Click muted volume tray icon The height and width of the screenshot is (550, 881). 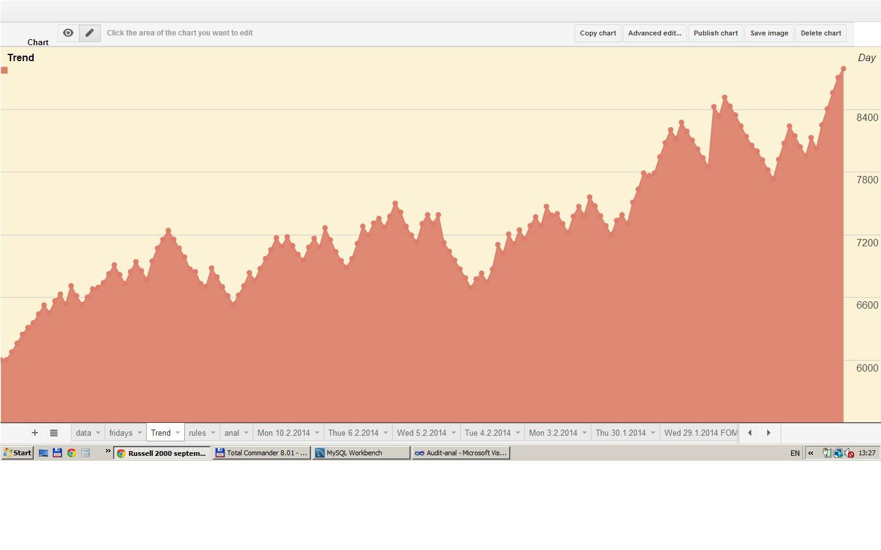click(x=849, y=453)
